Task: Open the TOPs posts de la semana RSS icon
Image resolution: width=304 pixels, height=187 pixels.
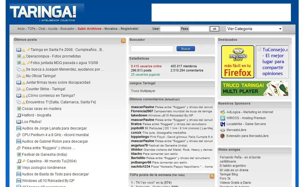Action: [212, 176]
